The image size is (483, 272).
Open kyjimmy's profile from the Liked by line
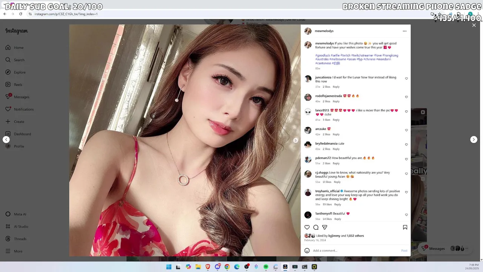point(334,236)
